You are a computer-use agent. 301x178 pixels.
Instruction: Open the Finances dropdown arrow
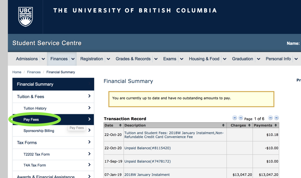tap(73, 59)
